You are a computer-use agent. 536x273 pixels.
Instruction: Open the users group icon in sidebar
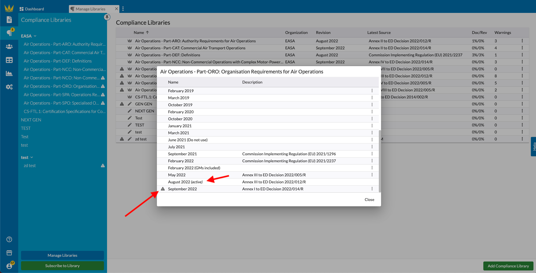click(x=9, y=47)
